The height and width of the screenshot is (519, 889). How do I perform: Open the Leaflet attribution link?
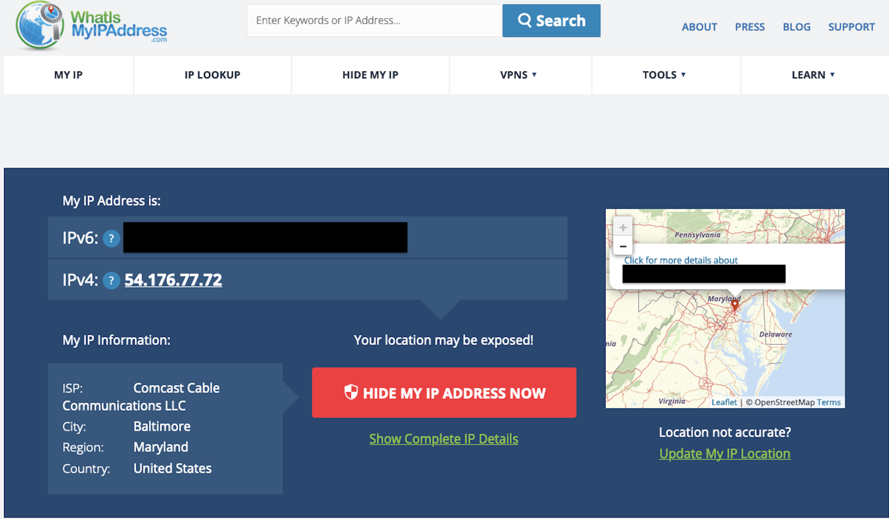[724, 402]
